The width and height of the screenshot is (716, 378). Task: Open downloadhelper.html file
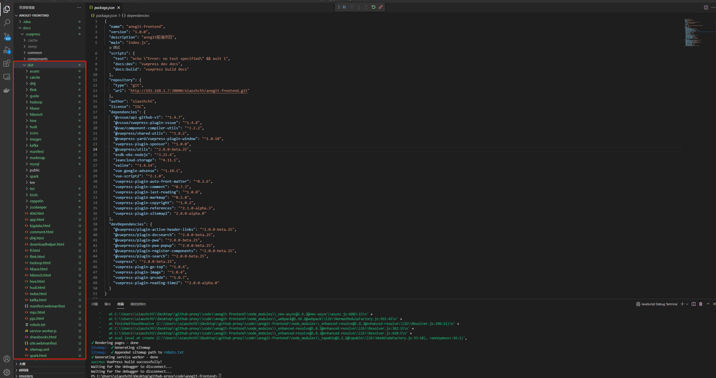[x=50, y=244]
